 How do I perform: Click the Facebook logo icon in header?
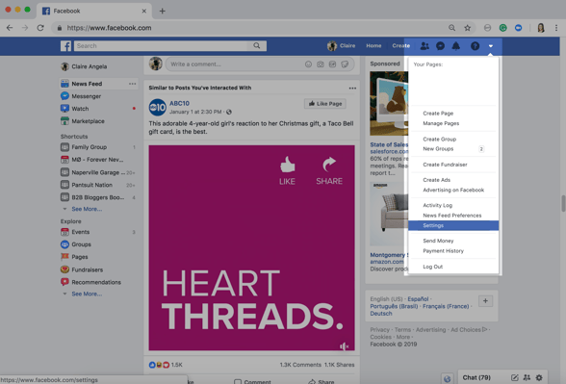65,46
